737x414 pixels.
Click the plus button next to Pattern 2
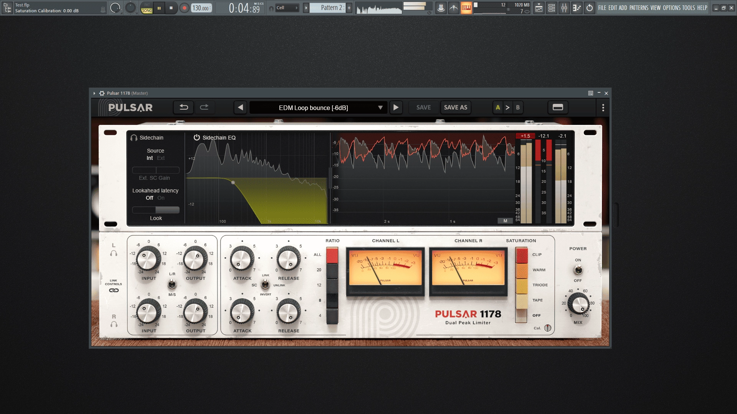(x=349, y=8)
